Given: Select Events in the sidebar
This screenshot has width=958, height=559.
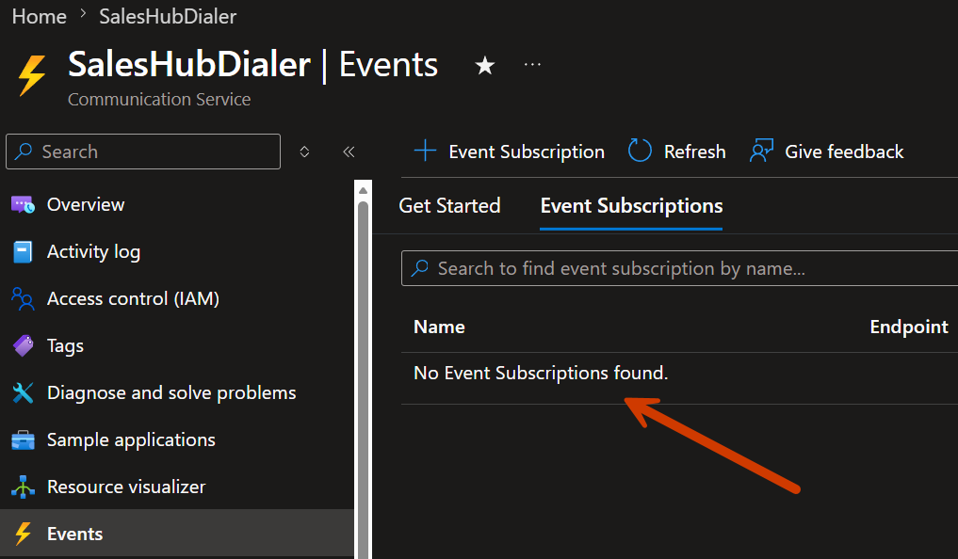Looking at the screenshot, I should click(x=177, y=534).
